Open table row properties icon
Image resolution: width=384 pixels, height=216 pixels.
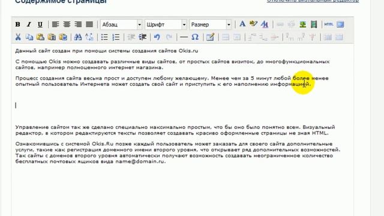226,37
